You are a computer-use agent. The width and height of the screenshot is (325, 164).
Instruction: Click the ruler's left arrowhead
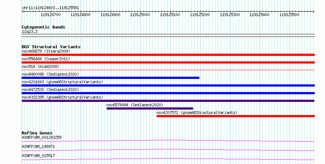coord(23,12)
